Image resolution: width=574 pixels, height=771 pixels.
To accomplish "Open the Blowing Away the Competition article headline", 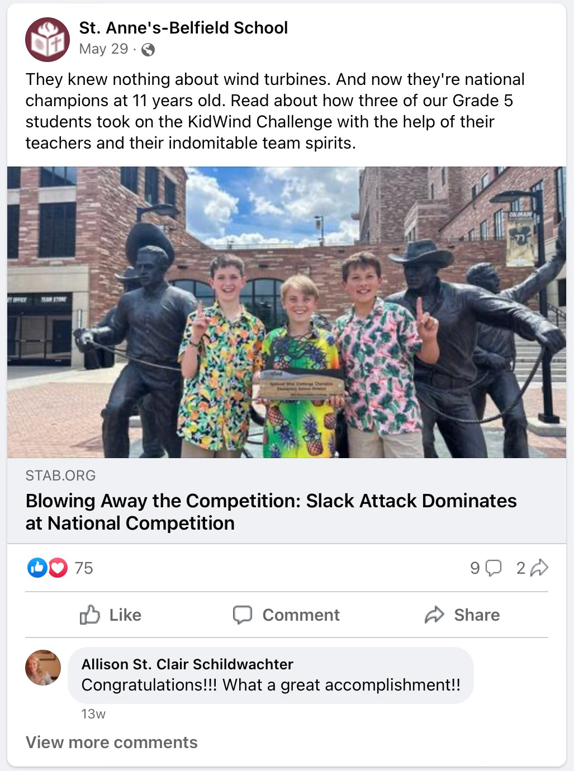I will click(x=271, y=512).
